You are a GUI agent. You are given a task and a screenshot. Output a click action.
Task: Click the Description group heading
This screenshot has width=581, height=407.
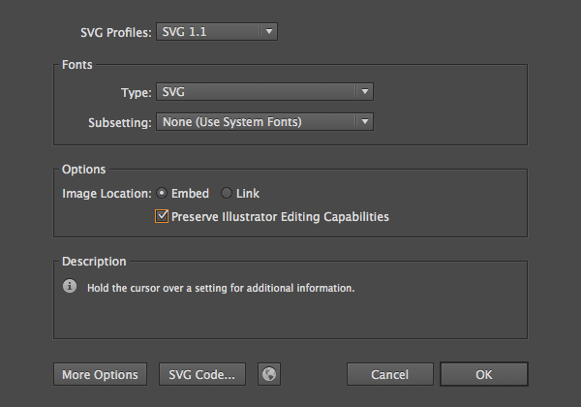tap(94, 262)
